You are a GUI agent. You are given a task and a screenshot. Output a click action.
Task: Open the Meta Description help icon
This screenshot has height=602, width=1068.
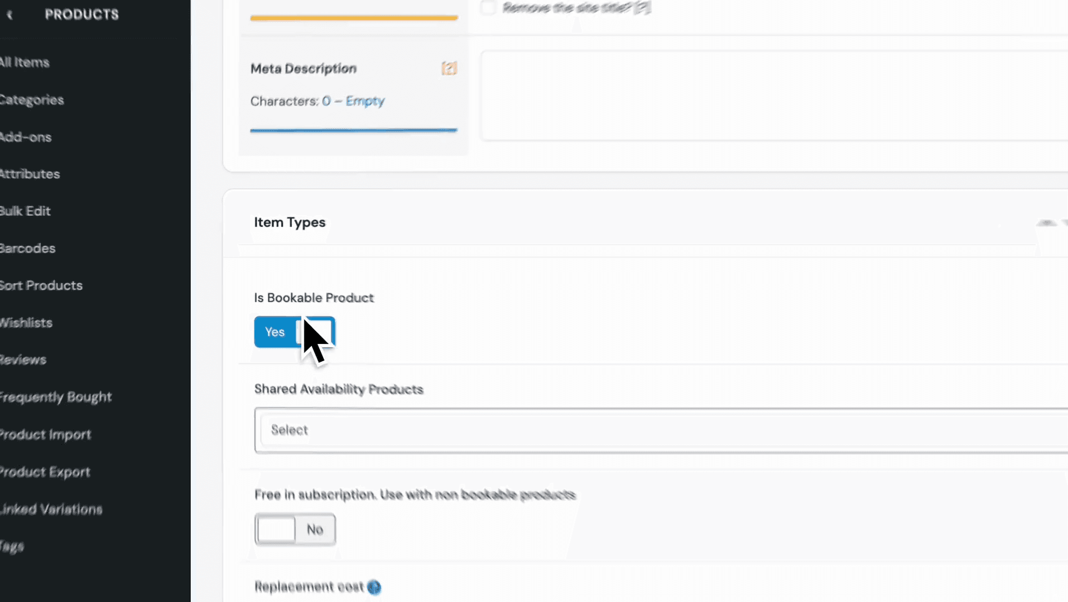click(449, 69)
